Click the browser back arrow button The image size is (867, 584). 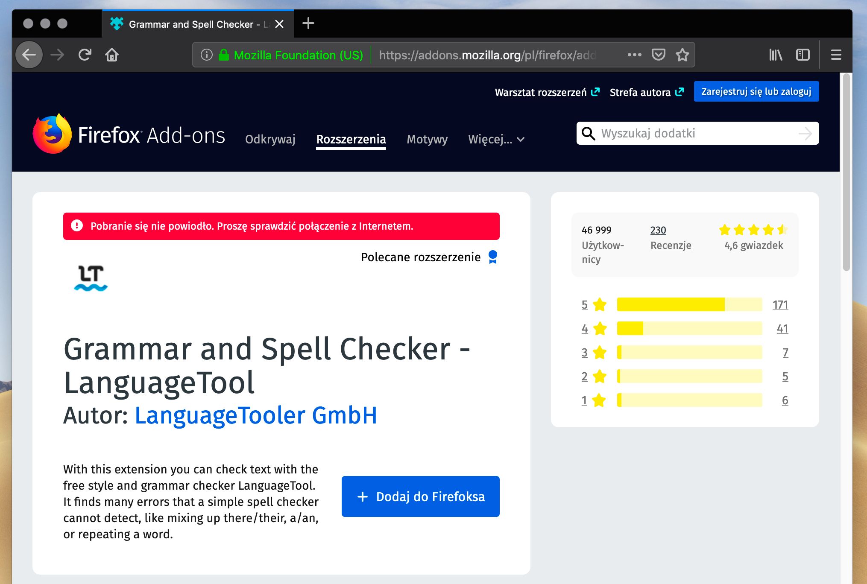coord(29,55)
